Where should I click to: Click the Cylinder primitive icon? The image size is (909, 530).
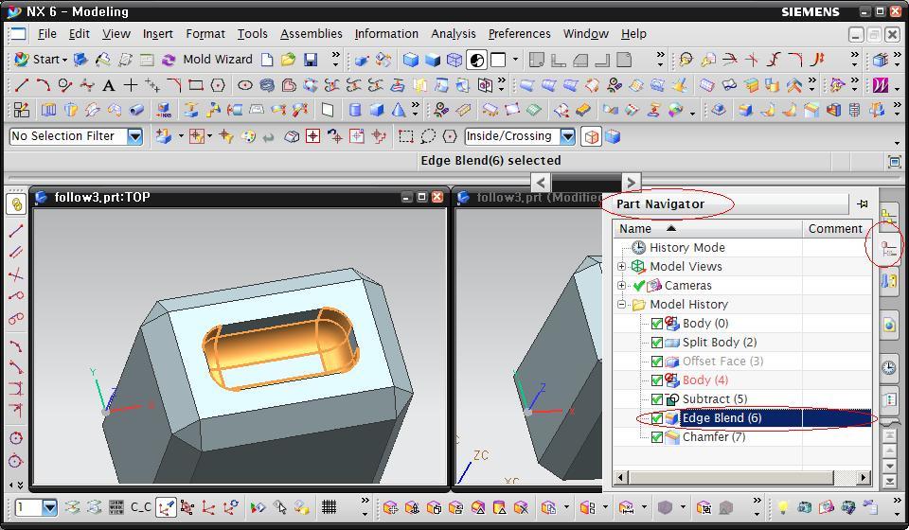tap(355, 110)
